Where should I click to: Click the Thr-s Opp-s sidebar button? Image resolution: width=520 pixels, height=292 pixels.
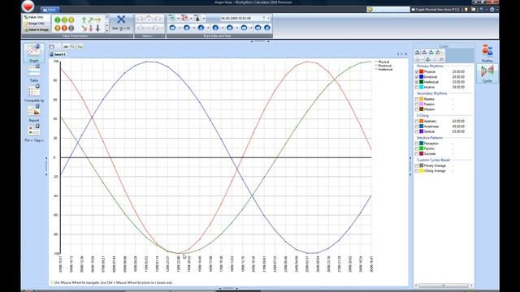[34, 133]
